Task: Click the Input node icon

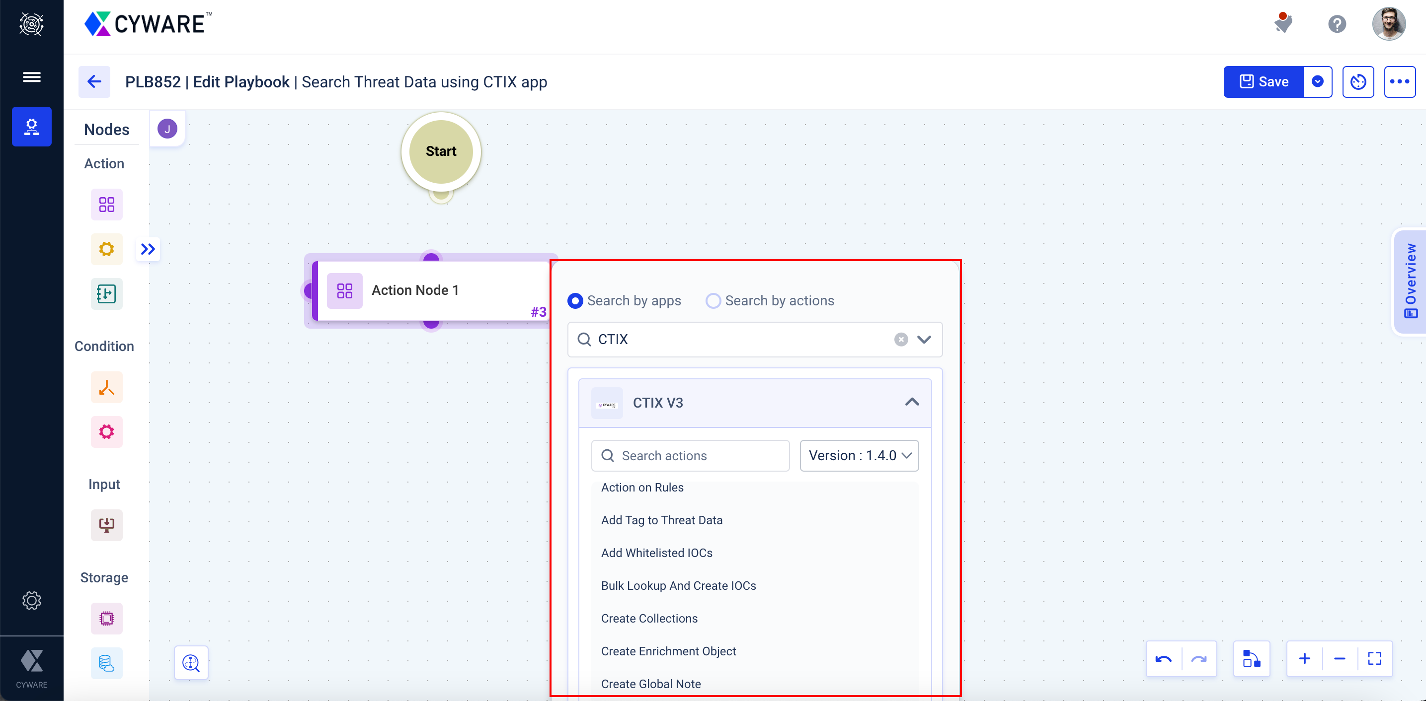Action: 106,526
